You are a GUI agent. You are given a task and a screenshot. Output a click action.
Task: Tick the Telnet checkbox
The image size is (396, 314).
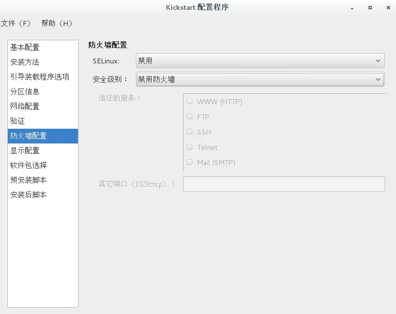[x=189, y=147]
